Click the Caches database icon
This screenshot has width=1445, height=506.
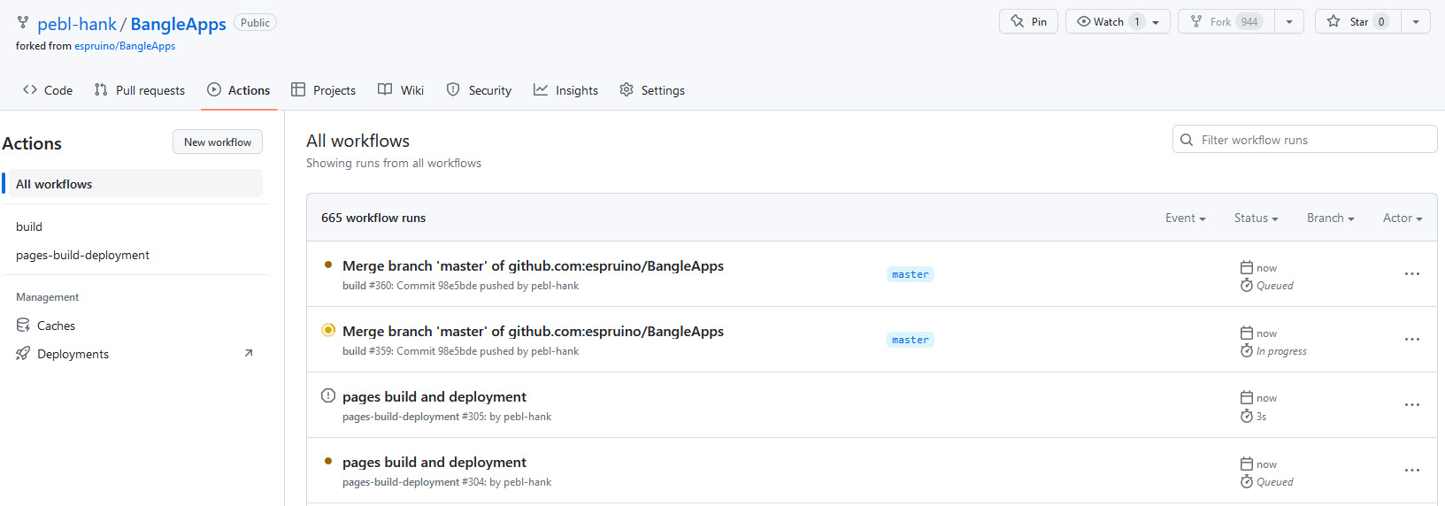click(x=23, y=326)
